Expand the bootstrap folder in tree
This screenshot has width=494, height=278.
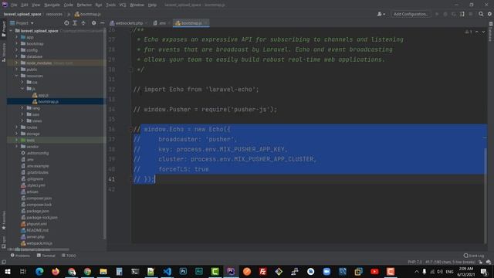point(16,43)
